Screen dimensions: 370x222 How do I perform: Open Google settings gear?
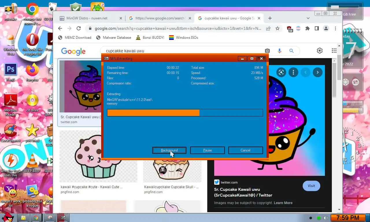pyautogui.click(x=320, y=51)
